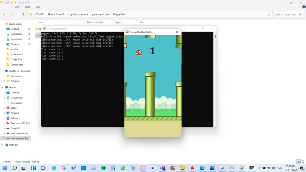Click New Volume (F:) in the breadcrumb

click(x=57, y=14)
